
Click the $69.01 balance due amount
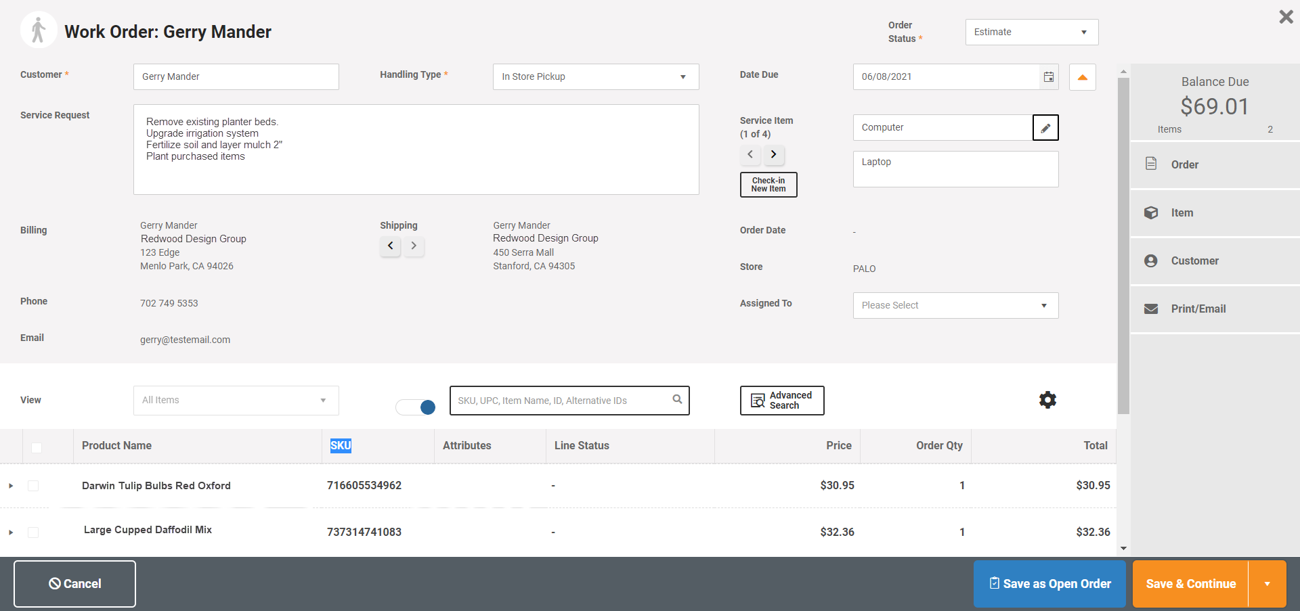coord(1215,106)
